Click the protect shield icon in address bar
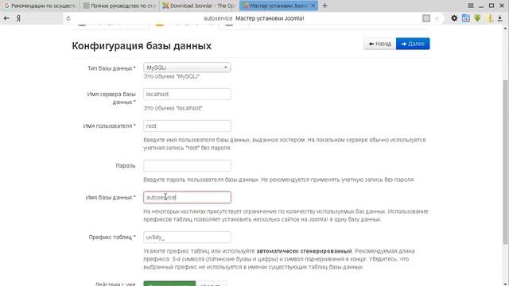509x286 pixels. click(x=426, y=18)
